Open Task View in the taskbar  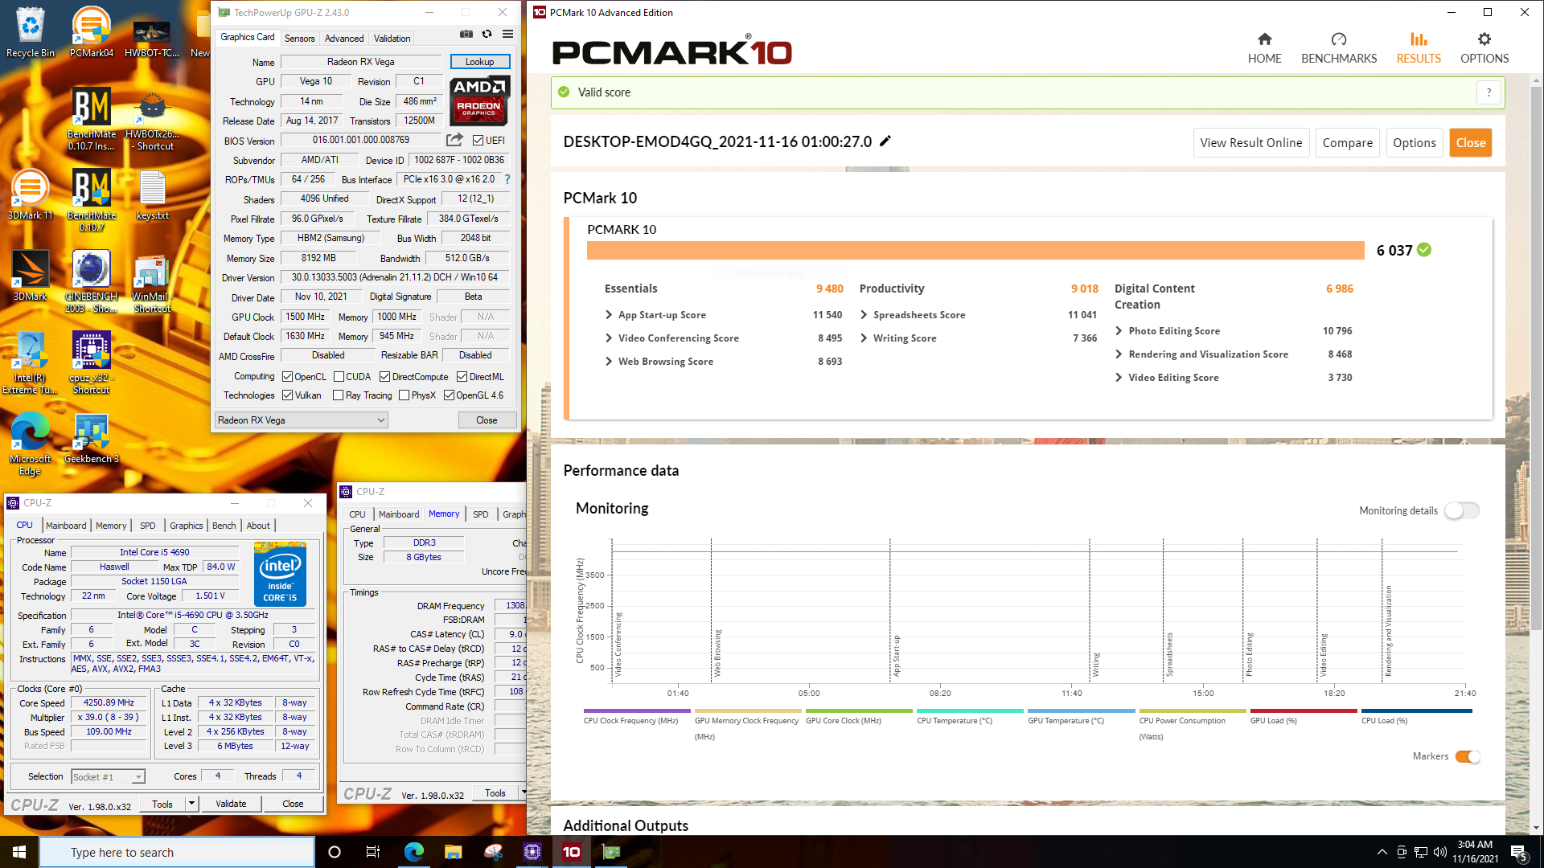372,852
